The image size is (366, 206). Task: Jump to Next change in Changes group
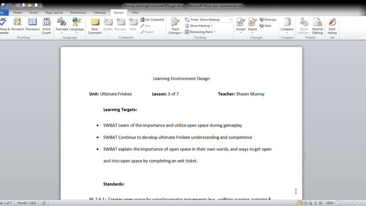coord(265,26)
